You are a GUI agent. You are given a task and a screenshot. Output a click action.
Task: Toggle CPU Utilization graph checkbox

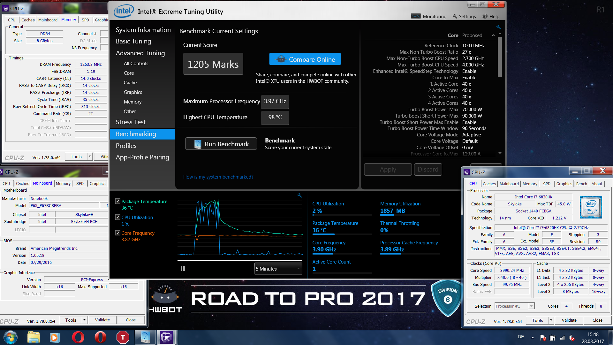(x=118, y=217)
